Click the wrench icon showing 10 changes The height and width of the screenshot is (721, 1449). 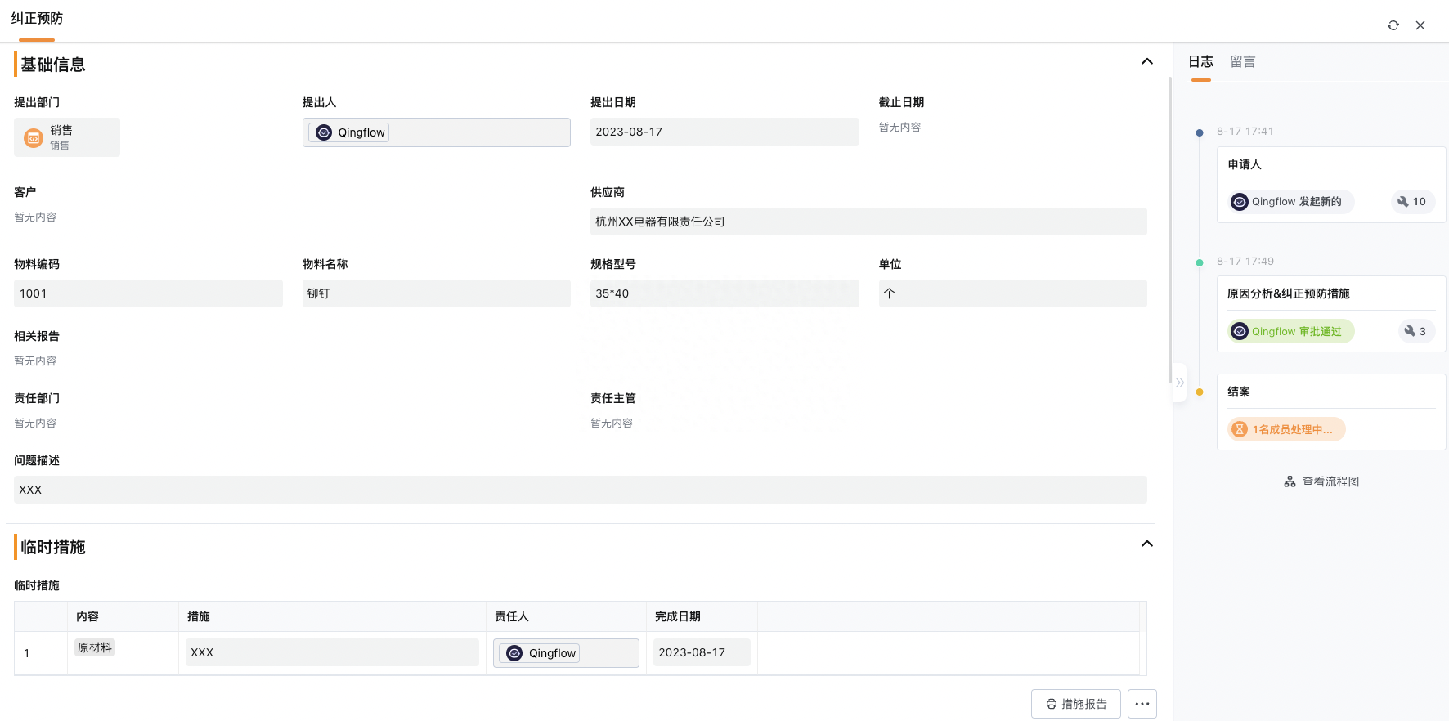[1403, 201]
